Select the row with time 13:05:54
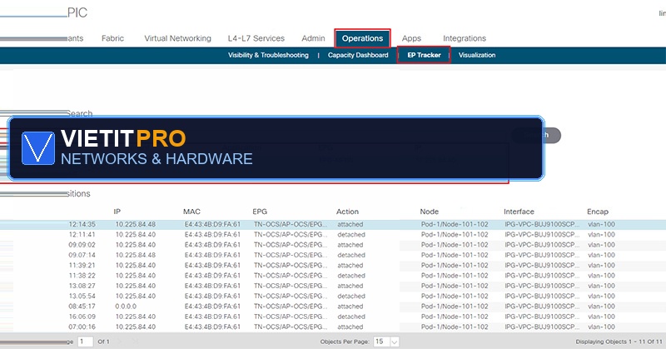The height and width of the screenshot is (349, 666). [333, 296]
